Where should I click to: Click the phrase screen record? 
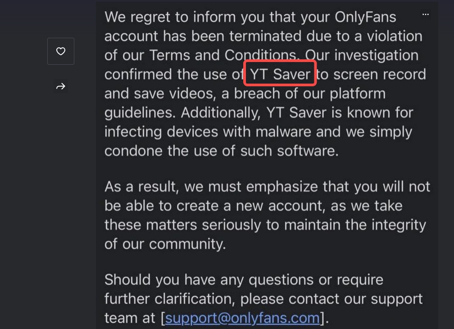click(380, 74)
